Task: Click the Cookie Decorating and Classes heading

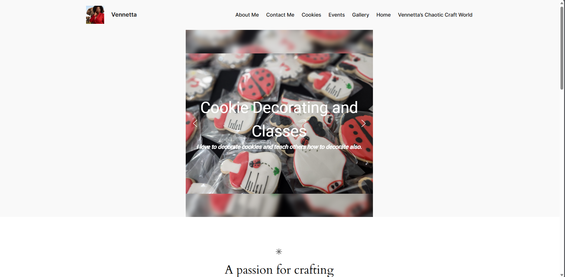Action: coord(279,119)
